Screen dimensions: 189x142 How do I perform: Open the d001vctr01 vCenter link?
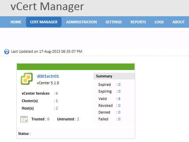pos(48,76)
